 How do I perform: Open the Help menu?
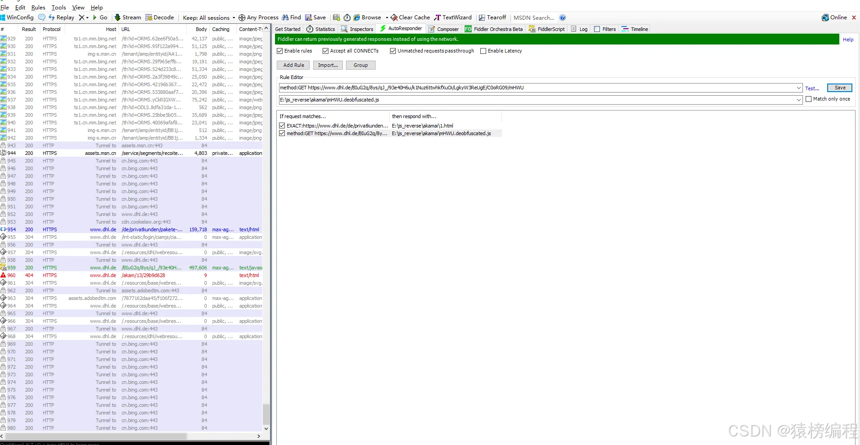click(x=97, y=7)
